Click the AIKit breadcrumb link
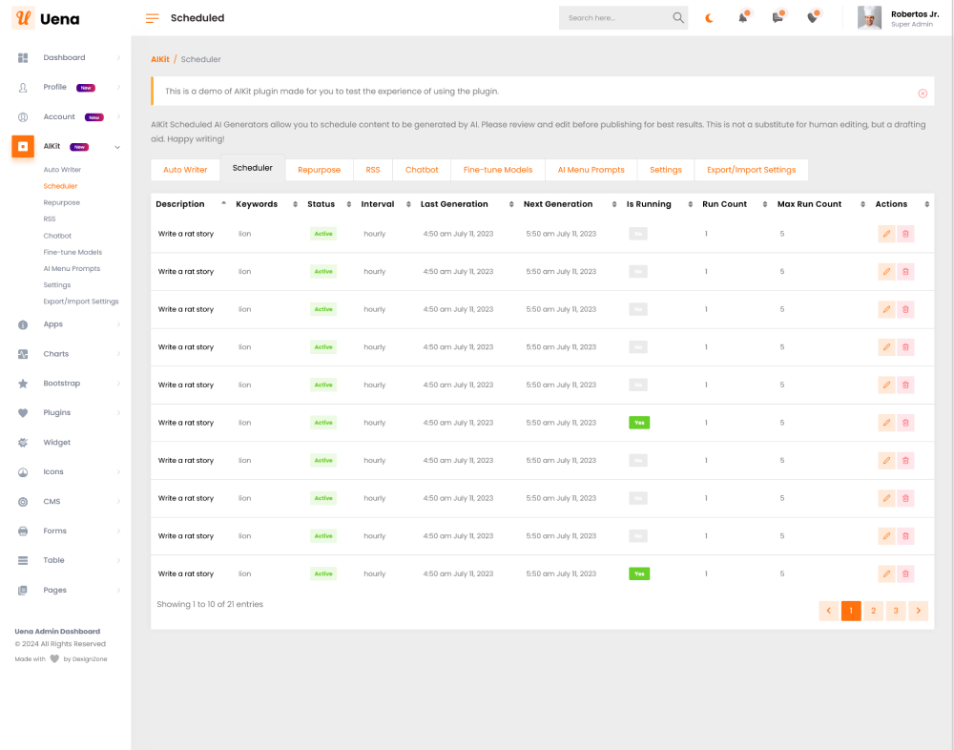Image resolution: width=954 pixels, height=750 pixels. coord(159,59)
